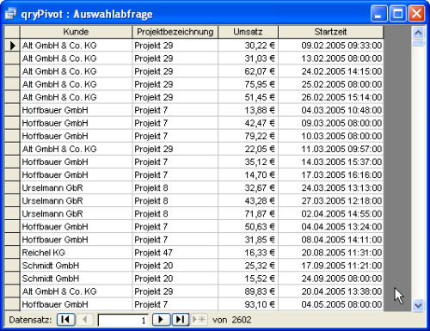The image size is (430, 331).
Task: Maximize the qryPivot window
Action: (x=397, y=14)
